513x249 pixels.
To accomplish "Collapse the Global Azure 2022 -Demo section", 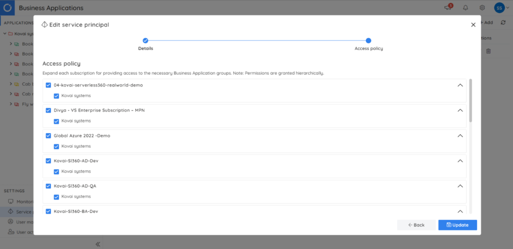I will (460, 135).
